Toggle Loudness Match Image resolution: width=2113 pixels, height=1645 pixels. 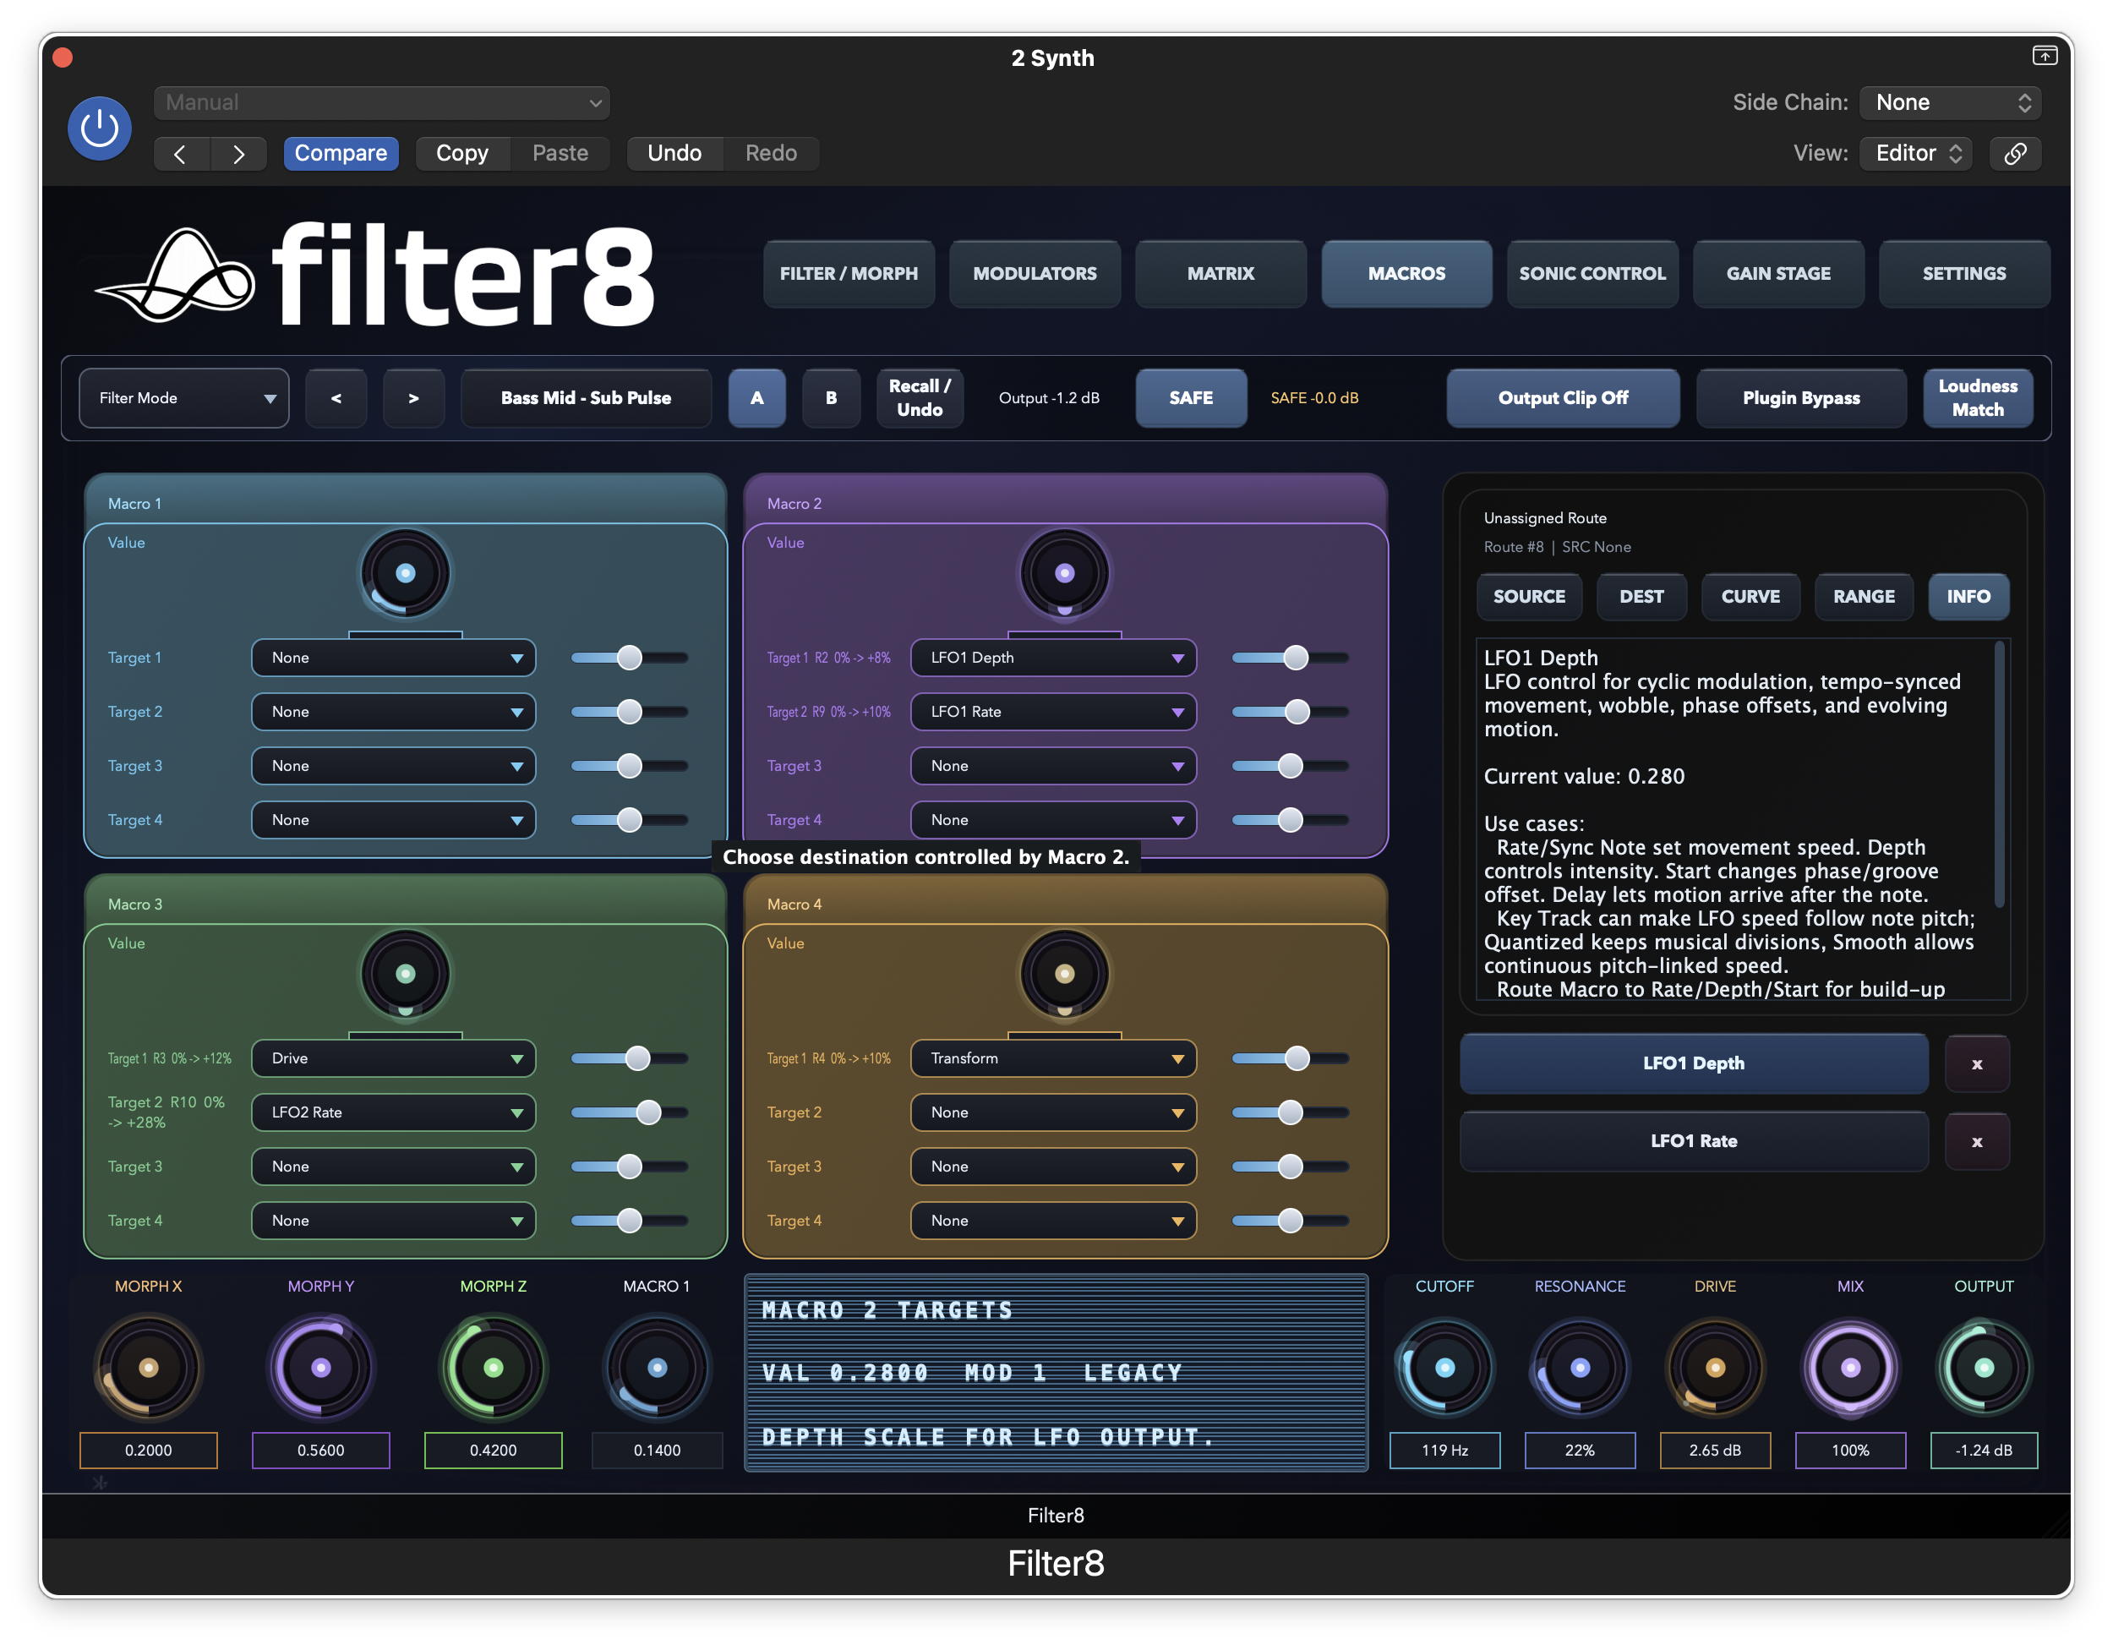(1977, 397)
